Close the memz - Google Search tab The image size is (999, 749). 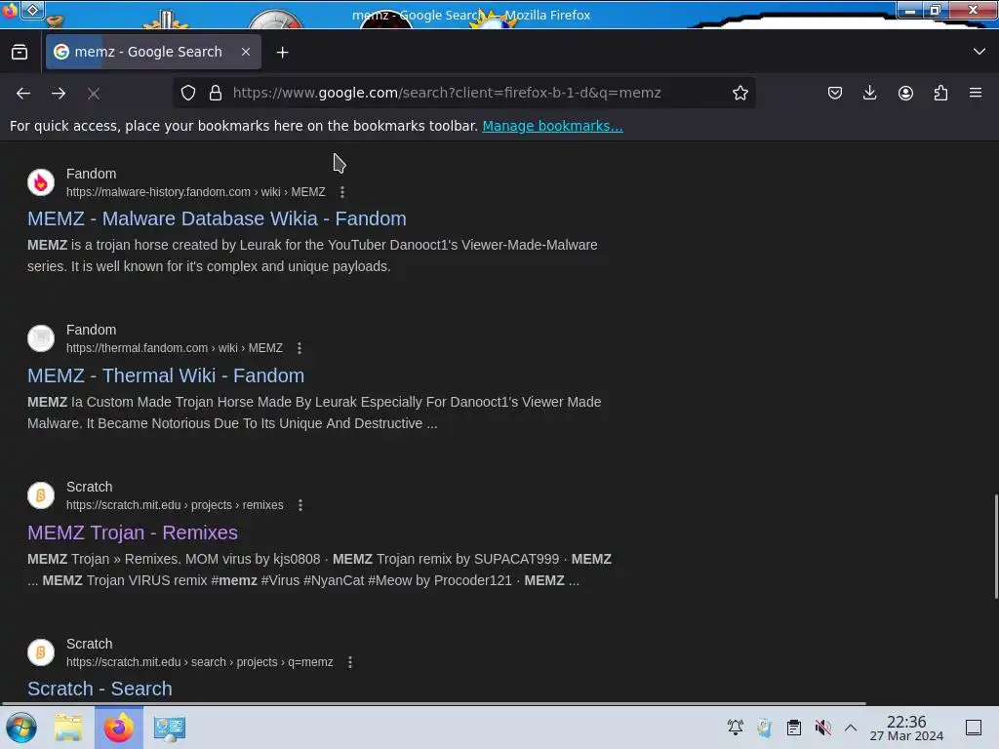[x=245, y=52]
